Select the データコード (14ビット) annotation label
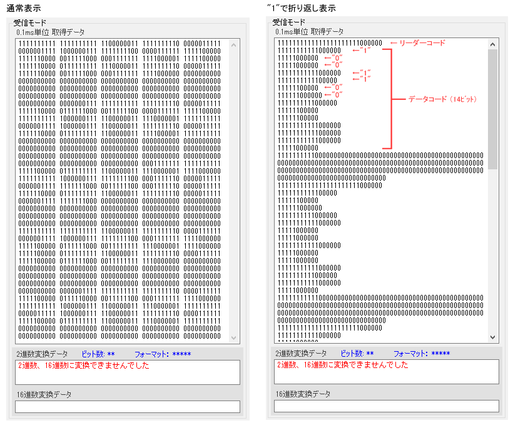Screen dimensions: 513x428 tap(443, 99)
